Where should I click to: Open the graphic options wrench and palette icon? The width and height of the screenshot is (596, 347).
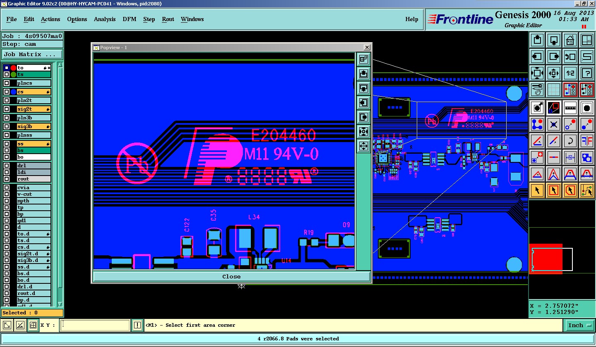537,90
